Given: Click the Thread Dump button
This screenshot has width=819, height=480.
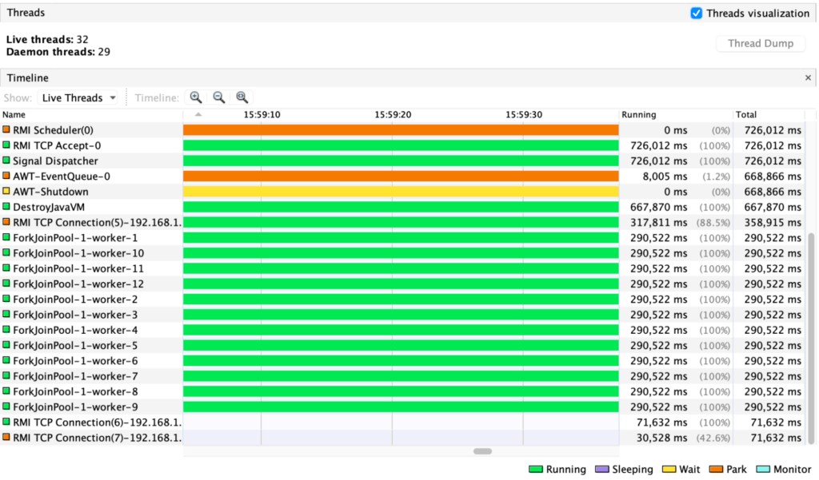Looking at the screenshot, I should pyautogui.click(x=761, y=43).
